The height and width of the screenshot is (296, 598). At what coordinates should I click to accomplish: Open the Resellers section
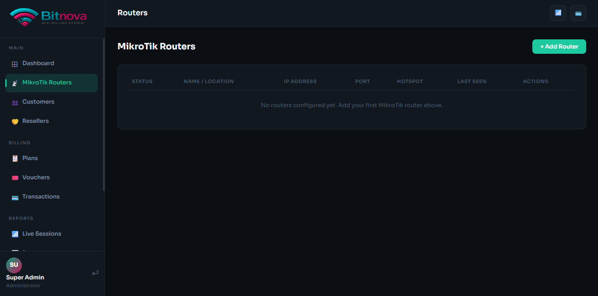(x=51, y=121)
